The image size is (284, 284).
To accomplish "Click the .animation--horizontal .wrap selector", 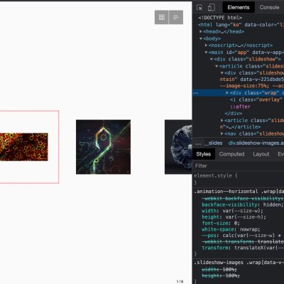I will pos(239,191).
